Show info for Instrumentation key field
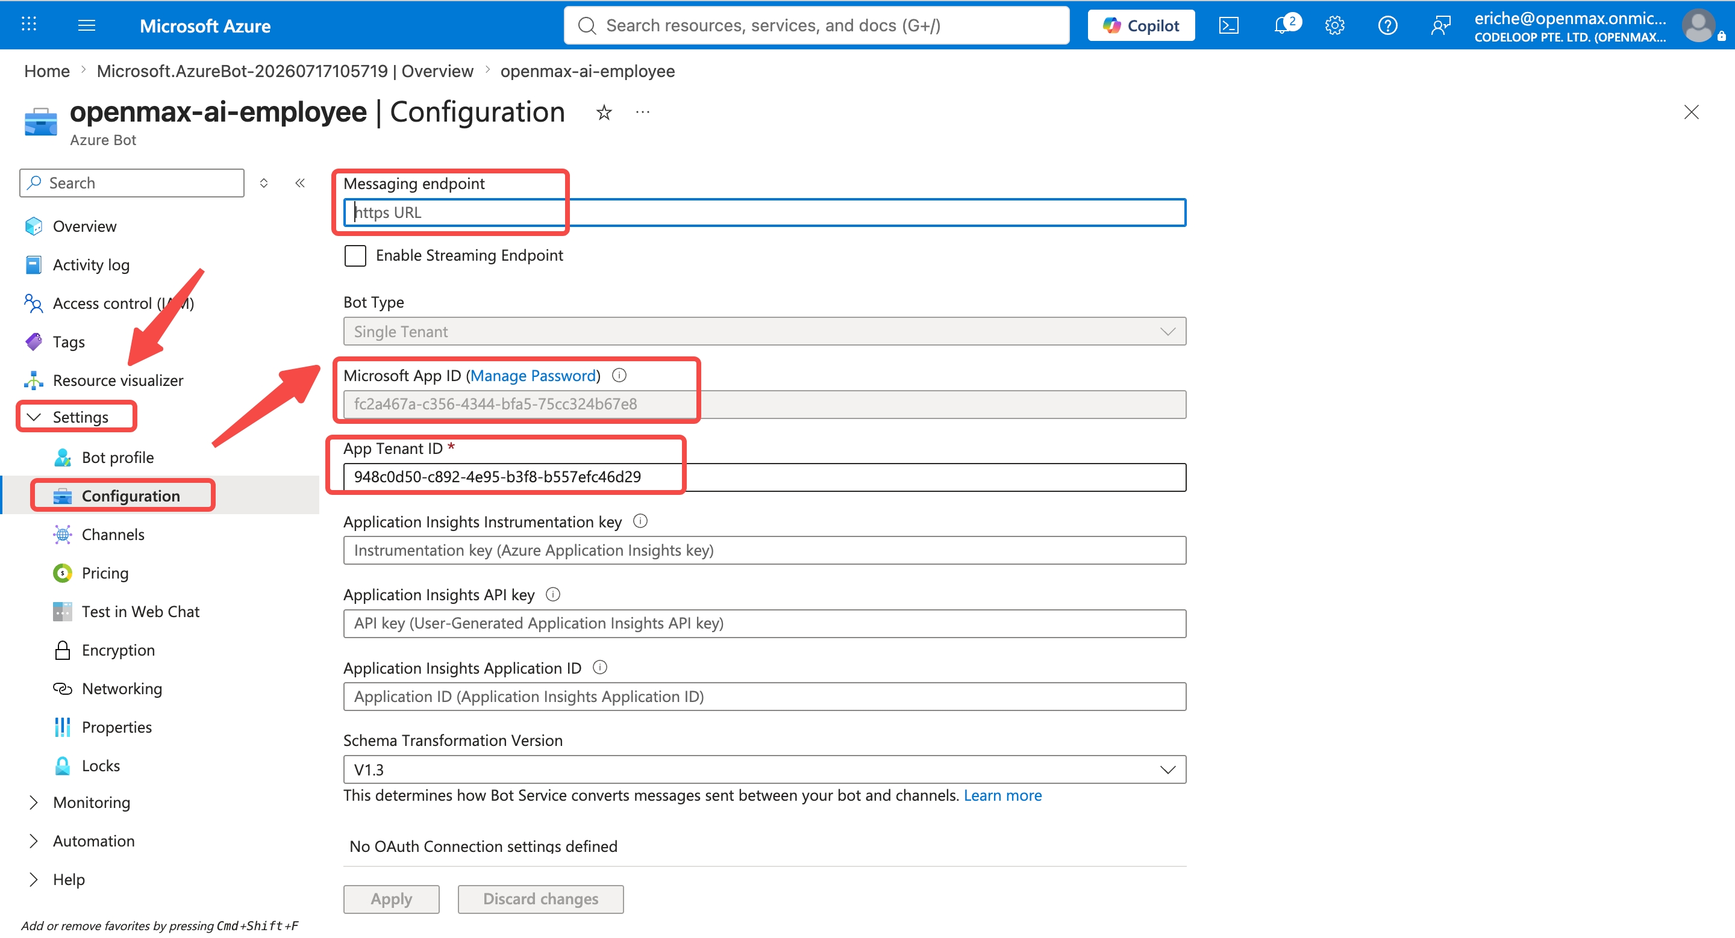Screen dimensions: 1735x938 pos(640,521)
